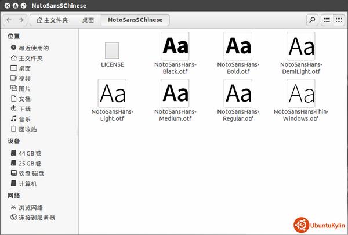Select 软盘 磁盘 device
The width and height of the screenshot is (348, 235).
tap(31, 173)
